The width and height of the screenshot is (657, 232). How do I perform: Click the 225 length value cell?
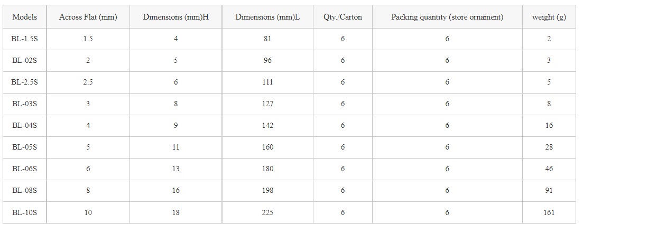268,212
